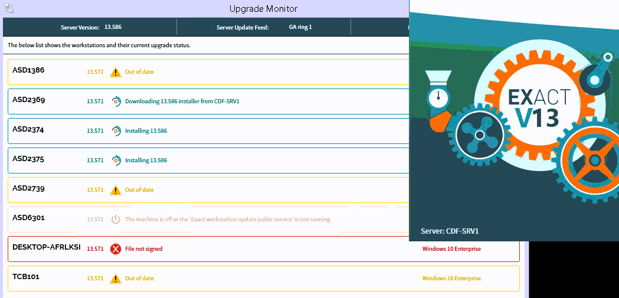Screen dimensions: 619x298
Task: Select the ASD2739 workstation name
Action: pos(28,188)
